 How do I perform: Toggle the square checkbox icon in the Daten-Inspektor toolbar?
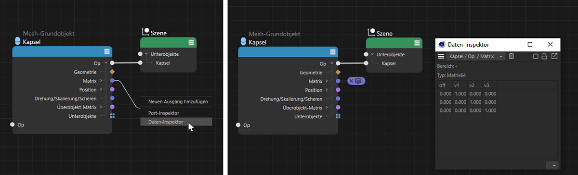pyautogui.click(x=536, y=56)
